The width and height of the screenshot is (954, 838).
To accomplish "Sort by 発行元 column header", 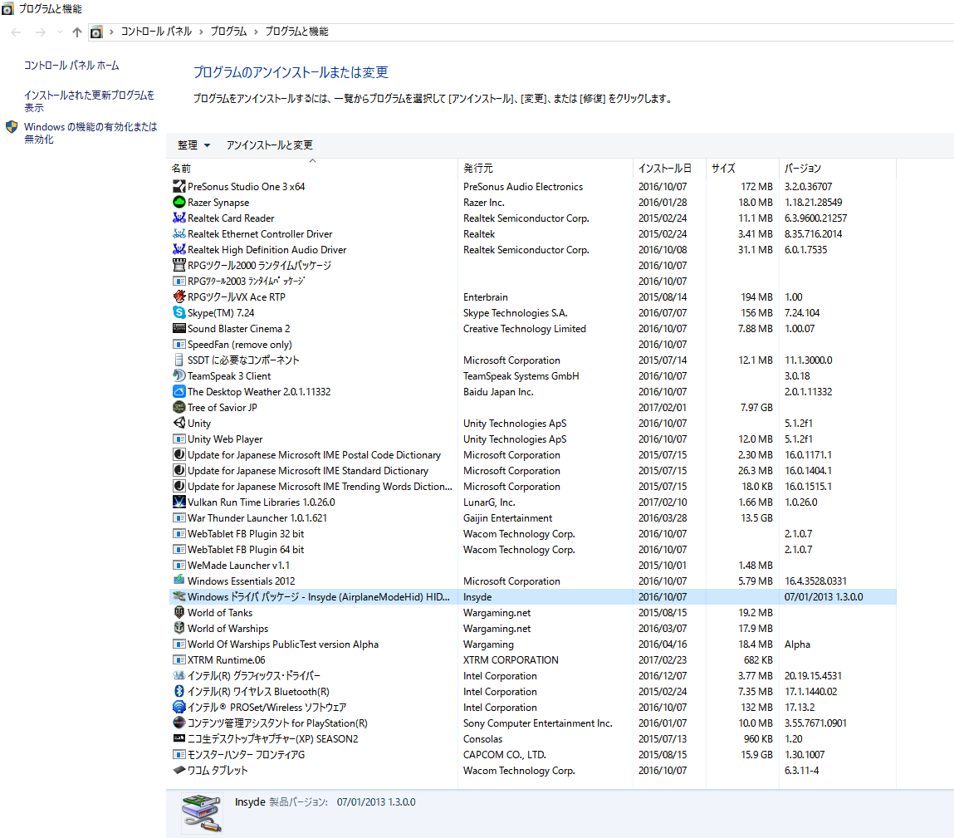I will (545, 168).
